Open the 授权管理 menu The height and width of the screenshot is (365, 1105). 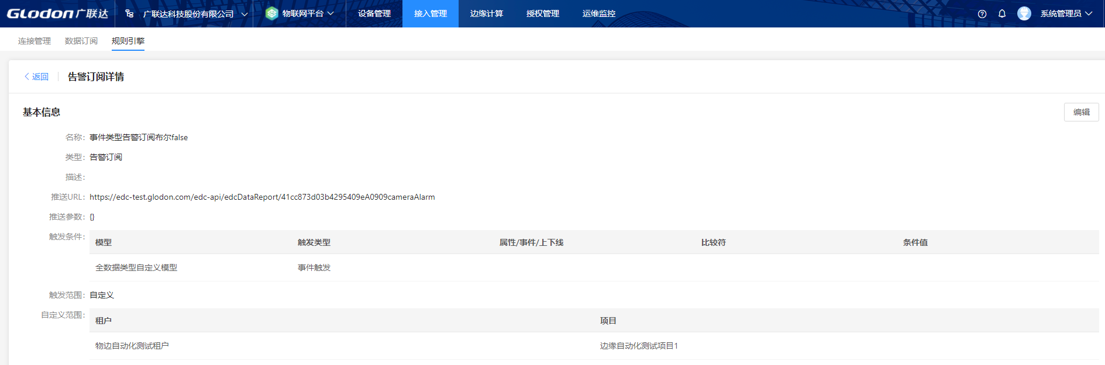(x=543, y=13)
